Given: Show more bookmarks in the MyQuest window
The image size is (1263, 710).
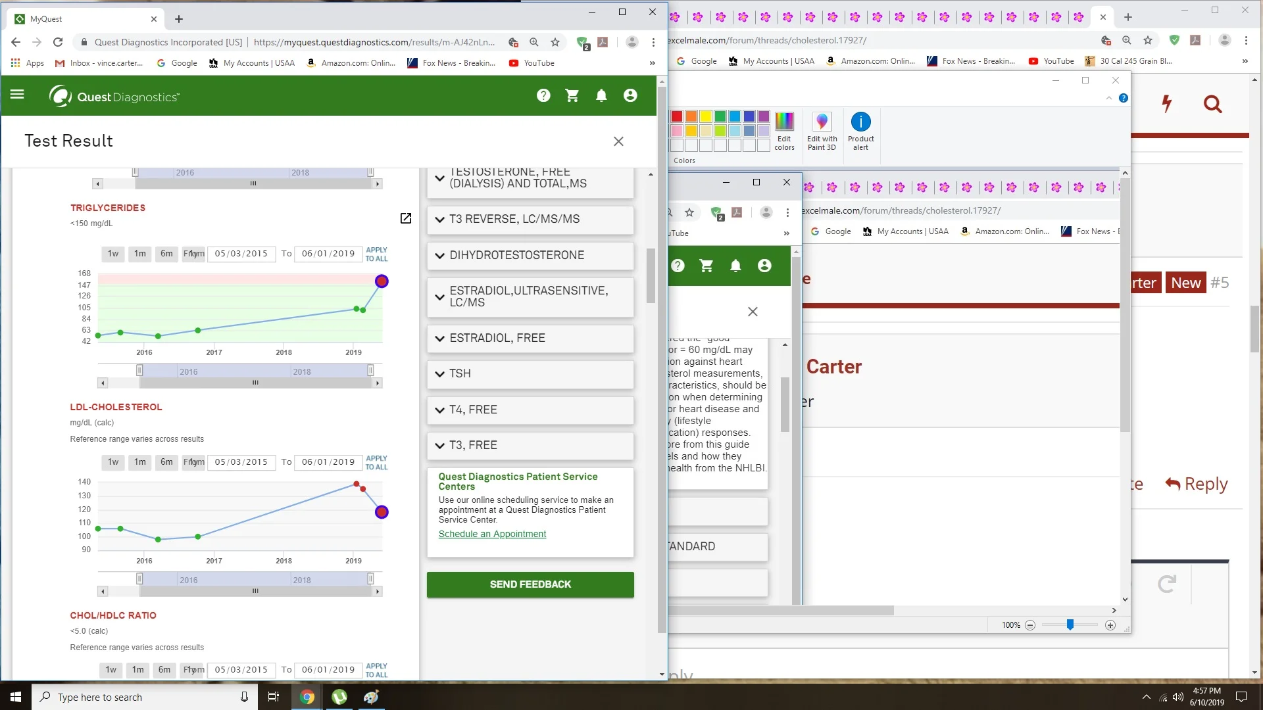Looking at the screenshot, I should [x=652, y=63].
